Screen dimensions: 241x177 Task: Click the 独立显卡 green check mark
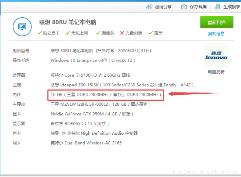(39, 33)
